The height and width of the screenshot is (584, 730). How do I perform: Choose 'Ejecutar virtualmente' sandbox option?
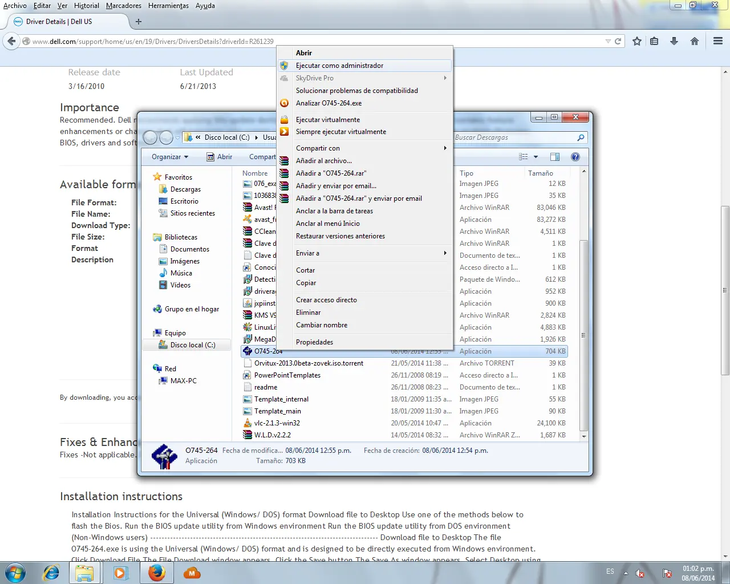point(327,119)
